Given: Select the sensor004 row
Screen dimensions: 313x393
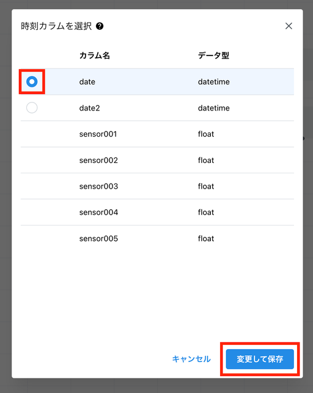Looking at the screenshot, I should 157,212.
